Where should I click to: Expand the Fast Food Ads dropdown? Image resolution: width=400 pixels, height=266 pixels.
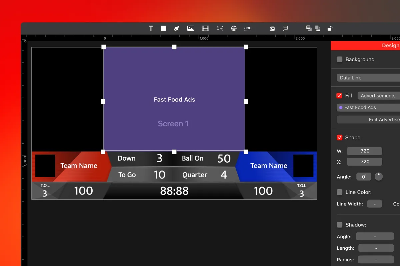pyautogui.click(x=368, y=108)
